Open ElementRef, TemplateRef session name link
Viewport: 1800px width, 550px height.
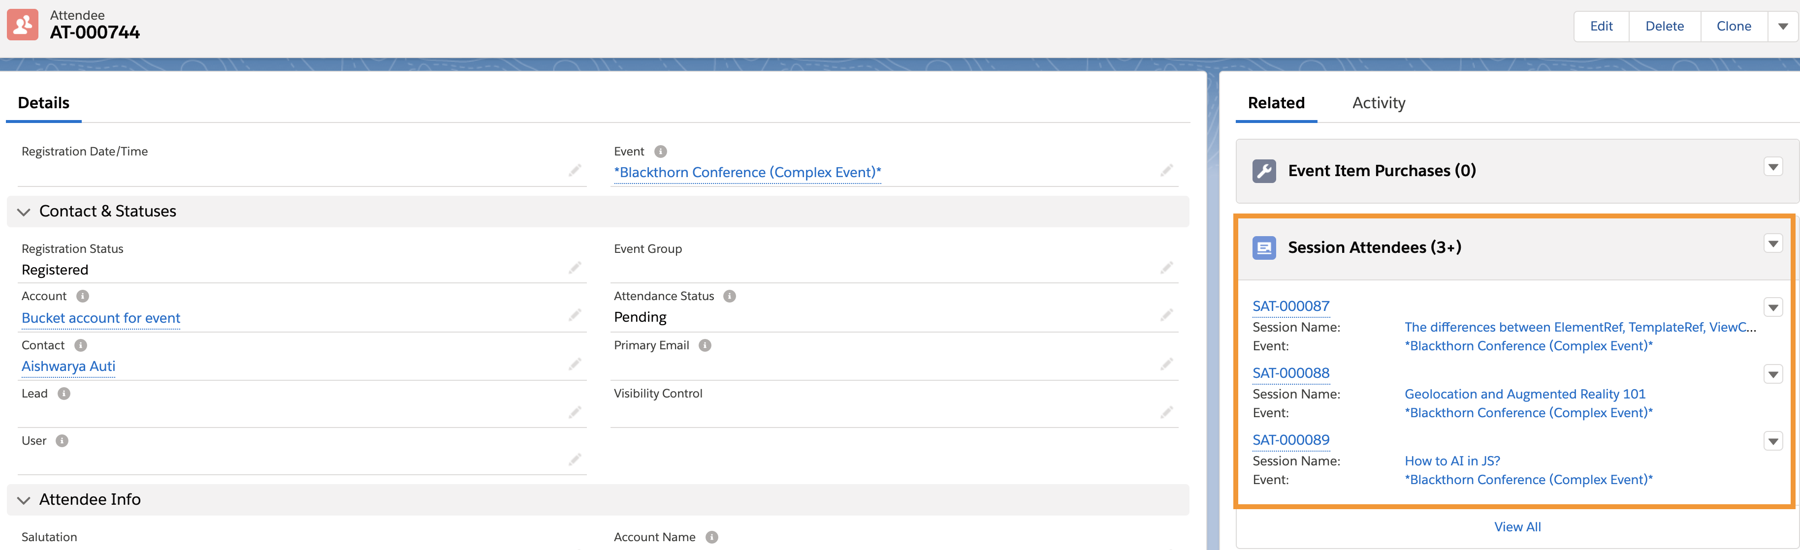point(1580,327)
